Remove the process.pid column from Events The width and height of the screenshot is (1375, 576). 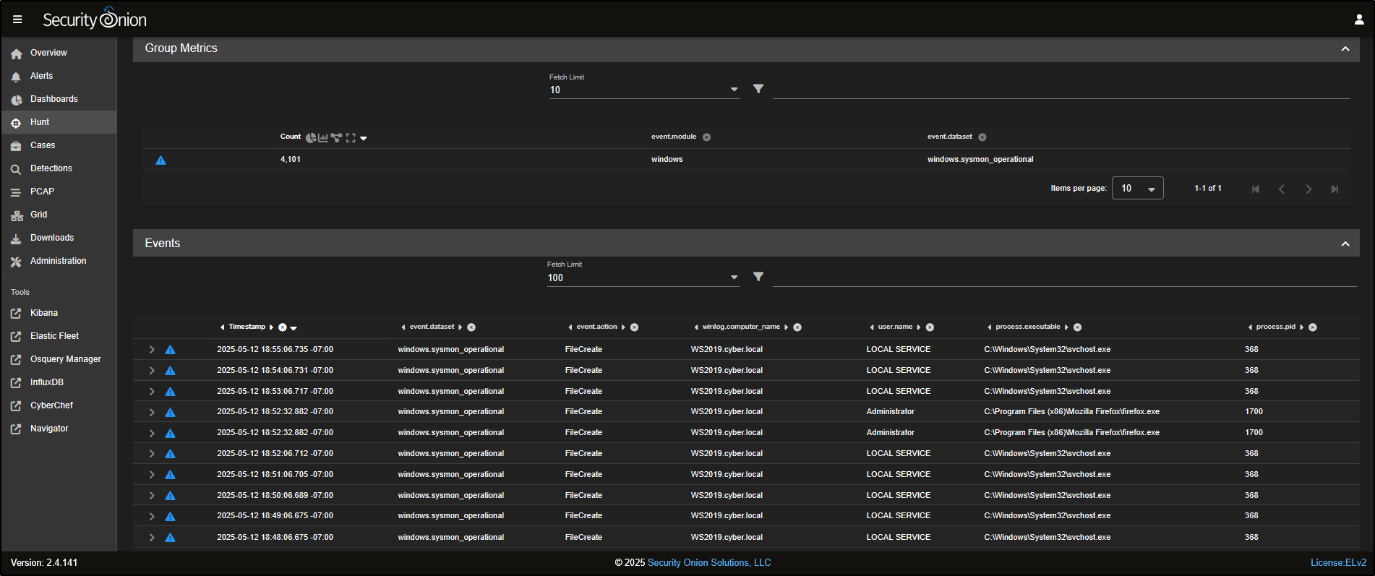click(1313, 327)
